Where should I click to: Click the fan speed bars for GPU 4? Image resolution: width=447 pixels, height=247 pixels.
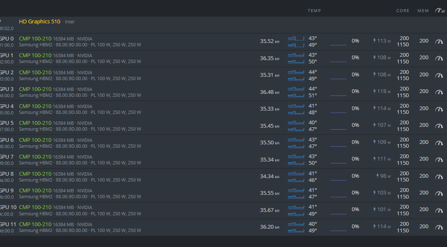coord(296,109)
